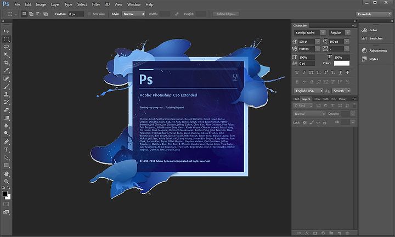The width and height of the screenshot is (395, 237).
Task: Select the Eraser tool
Action: tap(6, 110)
